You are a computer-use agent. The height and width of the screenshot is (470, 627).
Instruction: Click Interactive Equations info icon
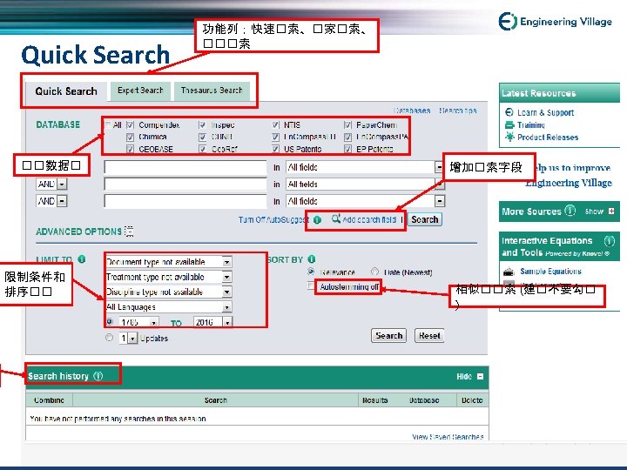(x=609, y=240)
